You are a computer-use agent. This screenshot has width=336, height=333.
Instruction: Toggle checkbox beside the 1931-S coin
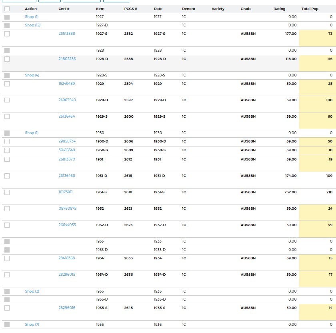7,193
